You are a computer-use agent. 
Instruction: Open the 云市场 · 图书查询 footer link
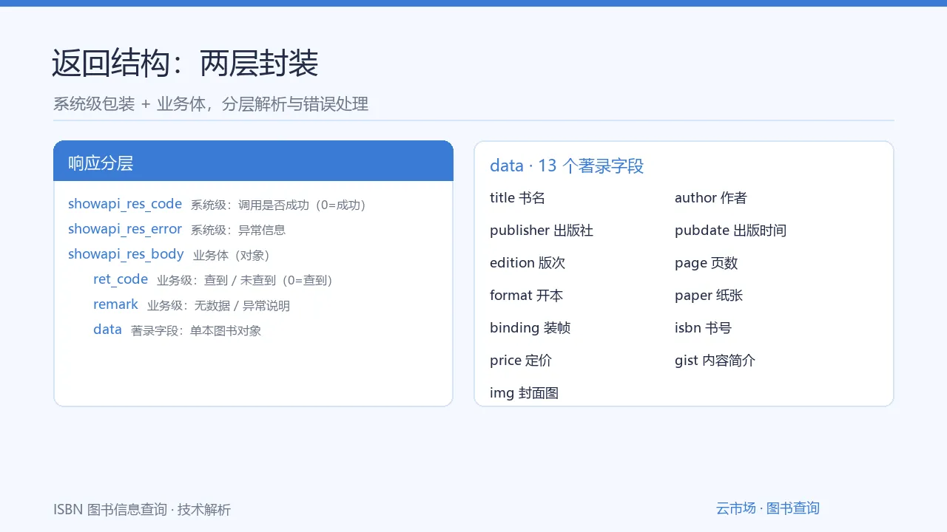[x=768, y=508]
